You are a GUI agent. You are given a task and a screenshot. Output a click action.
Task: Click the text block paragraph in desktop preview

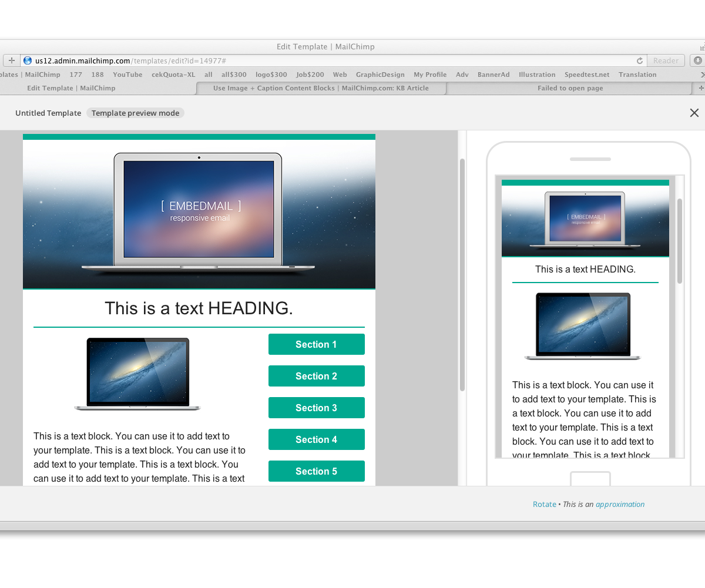pyautogui.click(x=140, y=457)
